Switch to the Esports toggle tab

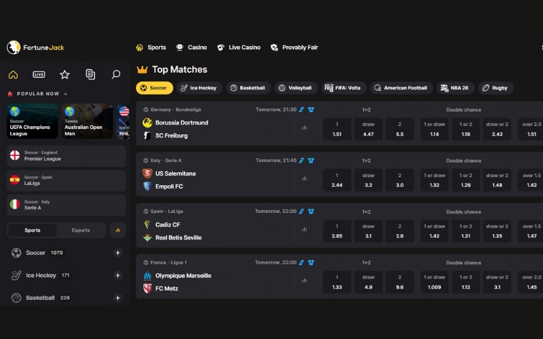(x=81, y=231)
